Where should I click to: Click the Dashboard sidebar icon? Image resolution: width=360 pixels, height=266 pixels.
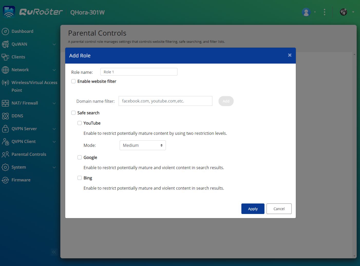(5, 31)
